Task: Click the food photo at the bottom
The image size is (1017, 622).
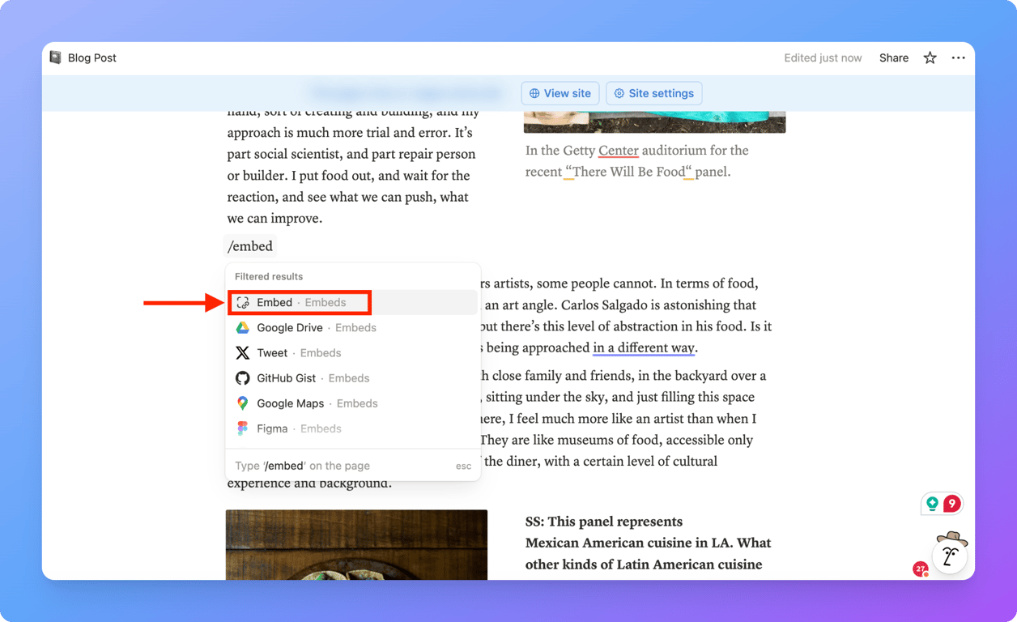Action: 356,544
